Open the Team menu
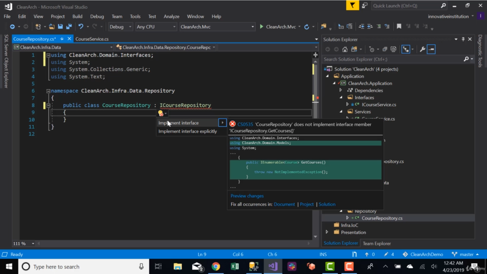Viewport: 487px width, 274px height. click(x=117, y=17)
